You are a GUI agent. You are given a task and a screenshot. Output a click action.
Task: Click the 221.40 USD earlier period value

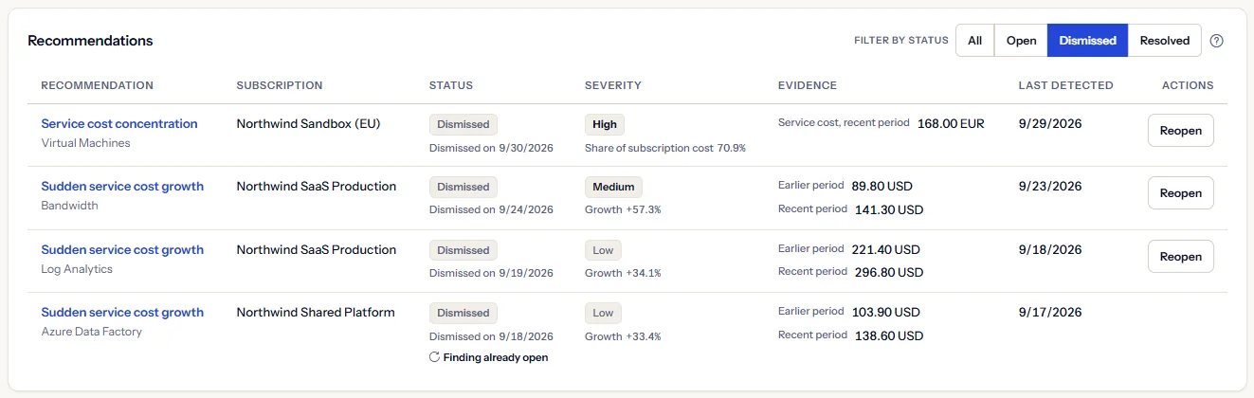coord(885,250)
